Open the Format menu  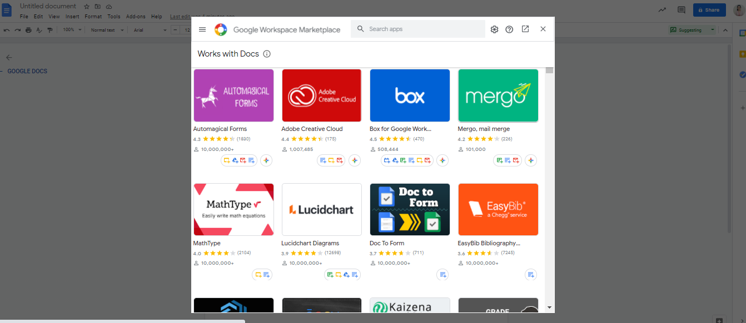pos(93,17)
